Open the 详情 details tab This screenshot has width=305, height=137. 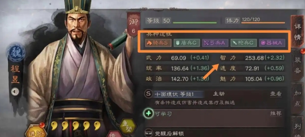(298, 32)
